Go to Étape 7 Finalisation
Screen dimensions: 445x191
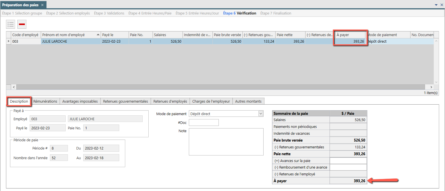tap(276, 13)
